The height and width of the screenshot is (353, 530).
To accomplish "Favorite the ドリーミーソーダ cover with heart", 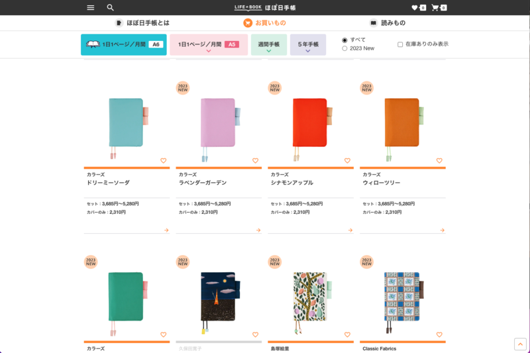I will [163, 160].
